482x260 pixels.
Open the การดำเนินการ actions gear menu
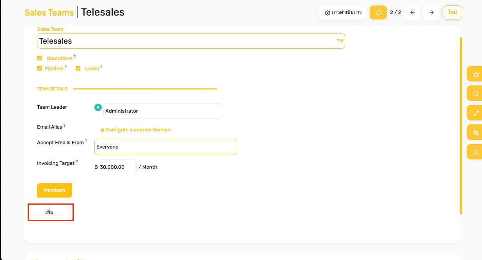[343, 12]
